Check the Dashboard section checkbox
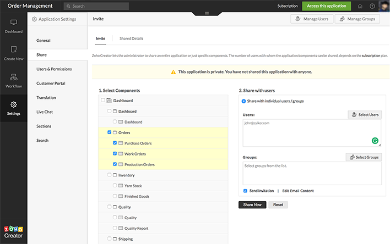Screen dimensions: 390x244 click(109, 110)
